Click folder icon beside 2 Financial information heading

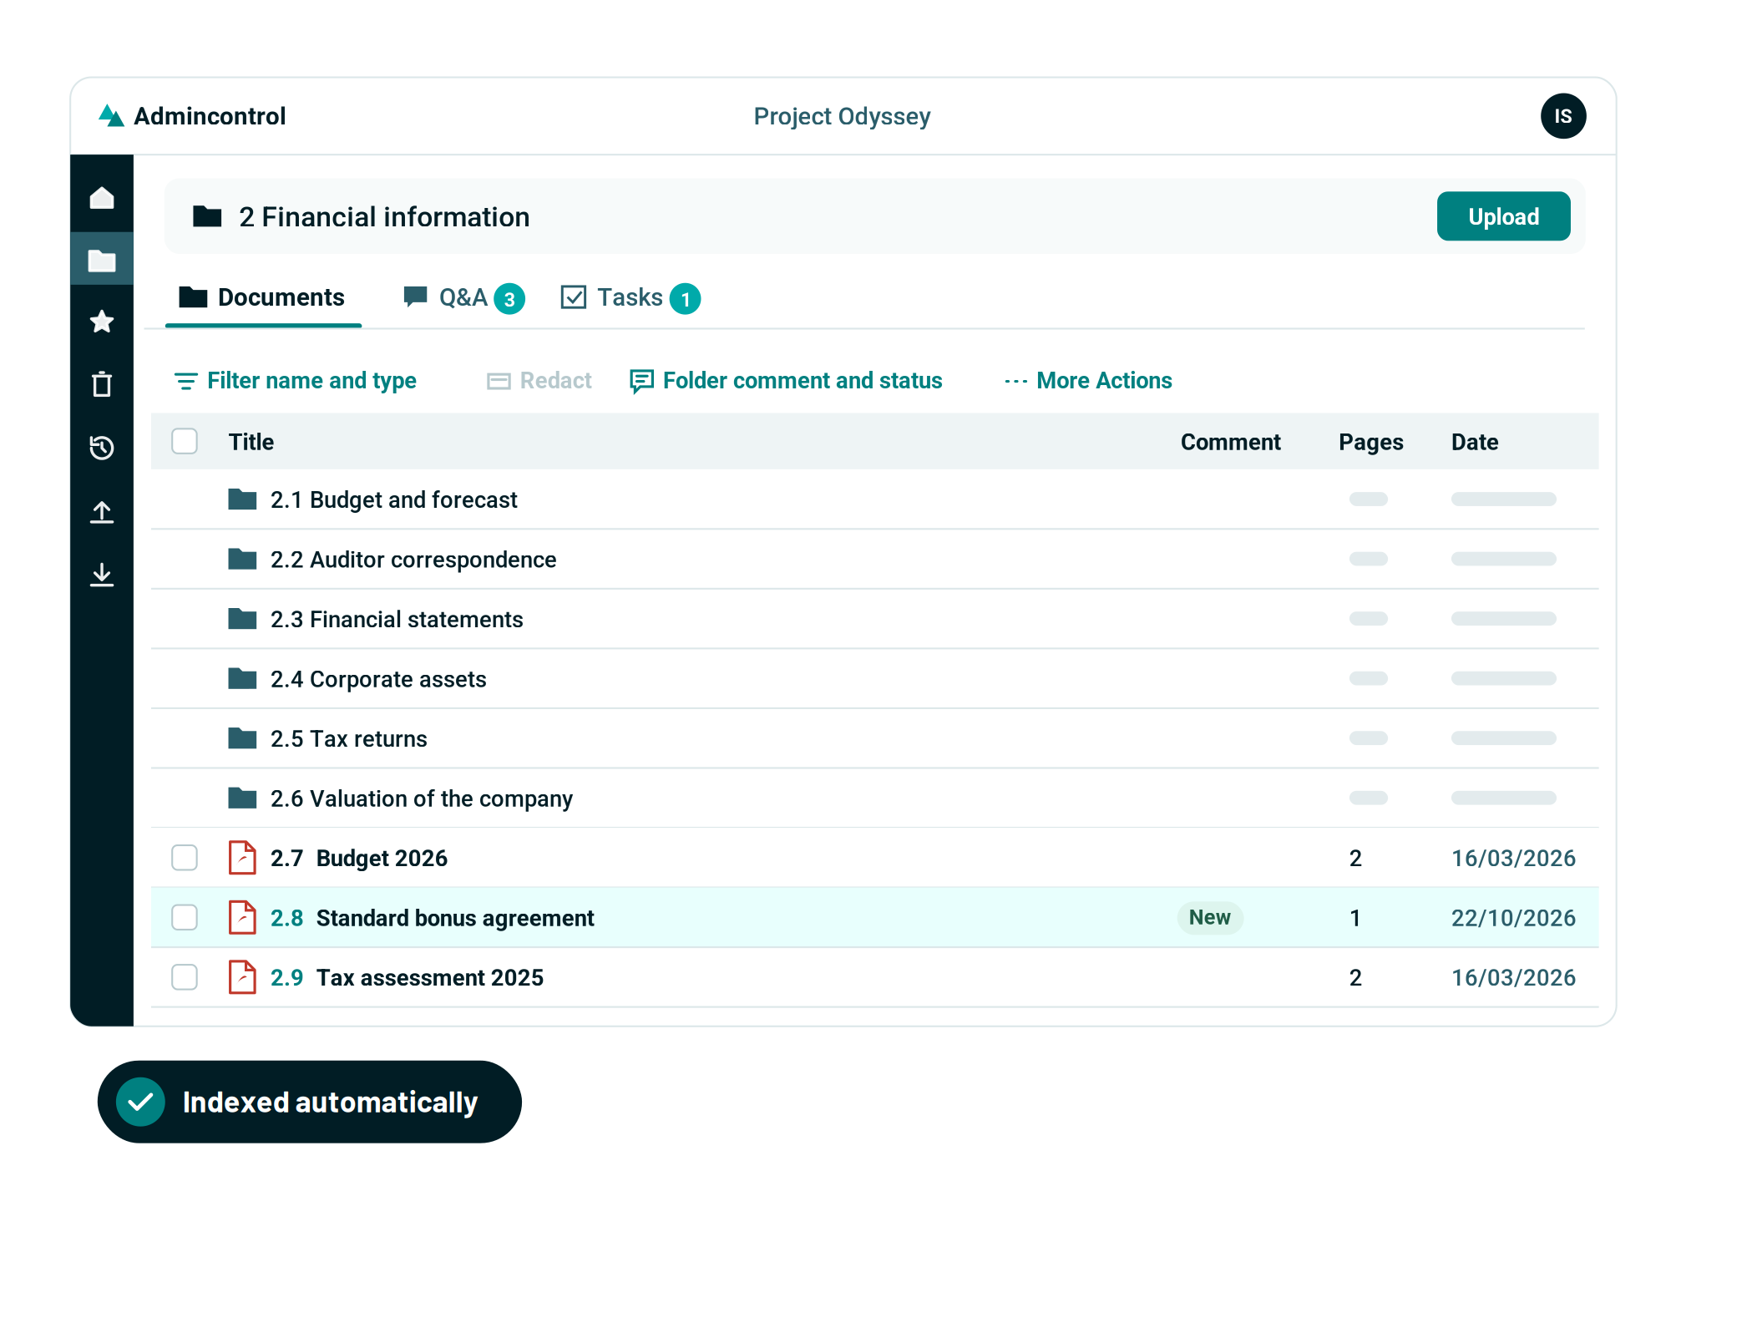[x=207, y=216]
